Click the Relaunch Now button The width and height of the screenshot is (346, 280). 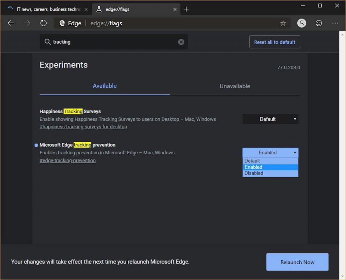tap(297, 262)
